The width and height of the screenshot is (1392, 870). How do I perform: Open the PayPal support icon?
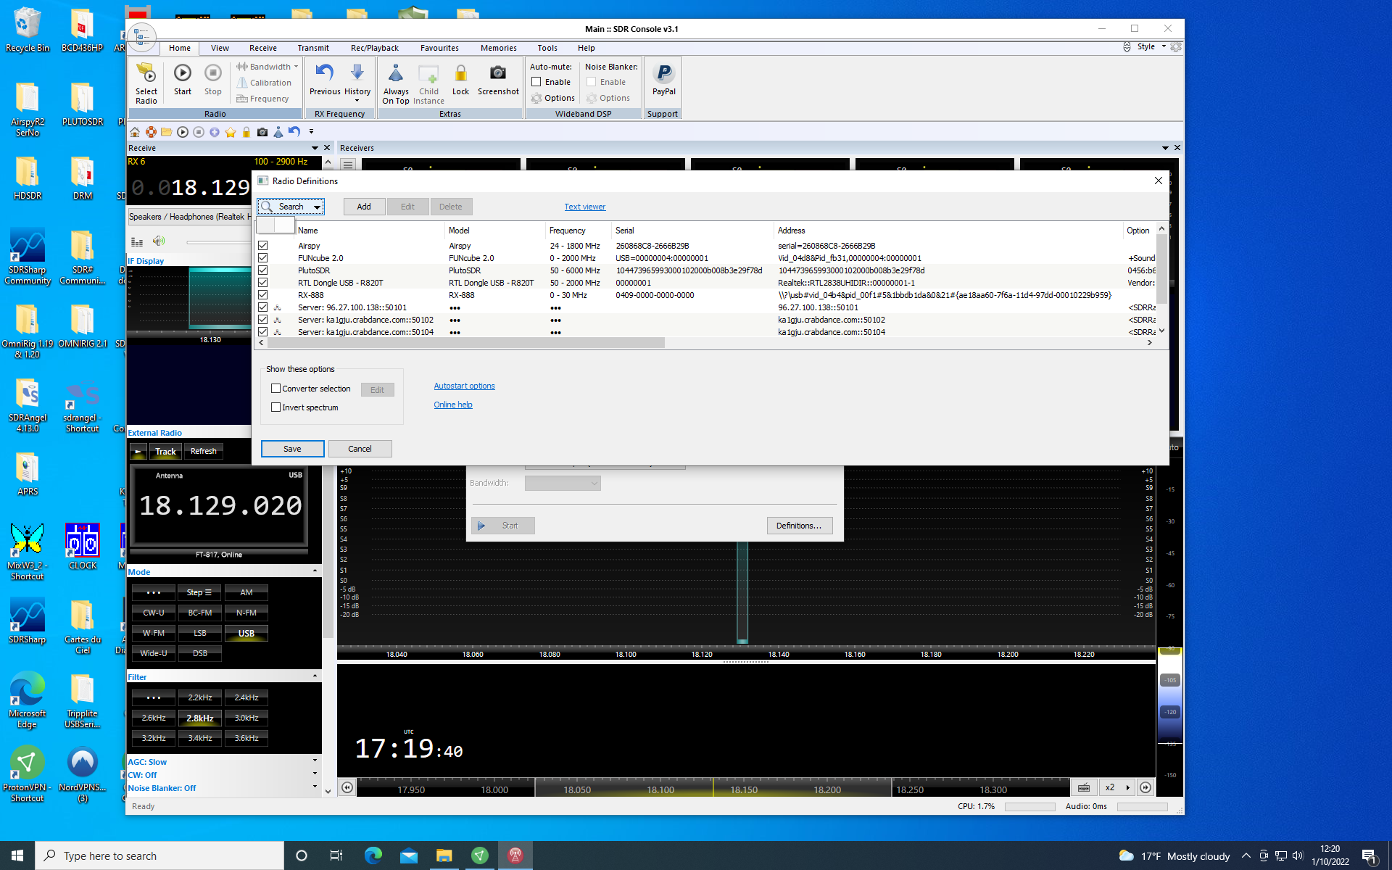663,73
